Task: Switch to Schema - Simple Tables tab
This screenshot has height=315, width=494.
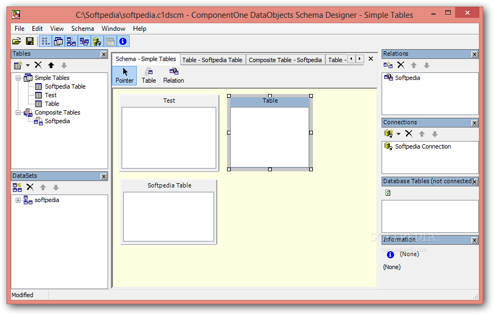Action: pos(145,59)
